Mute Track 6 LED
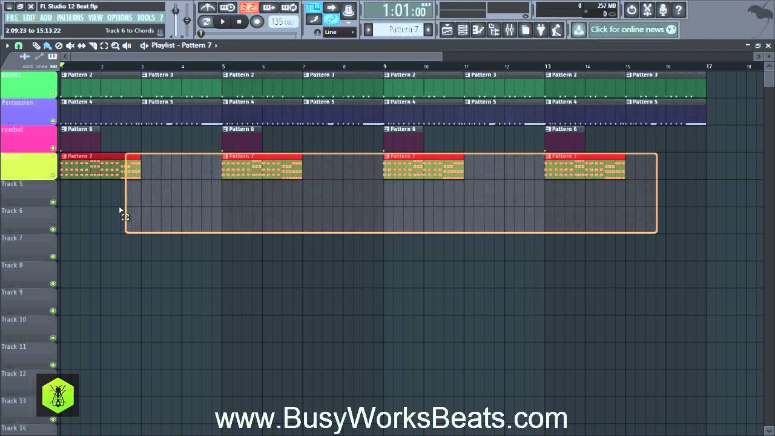The height and width of the screenshot is (436, 775). pos(53,230)
